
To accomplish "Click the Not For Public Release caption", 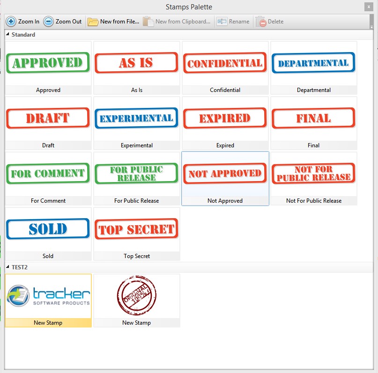I will coord(314,201).
